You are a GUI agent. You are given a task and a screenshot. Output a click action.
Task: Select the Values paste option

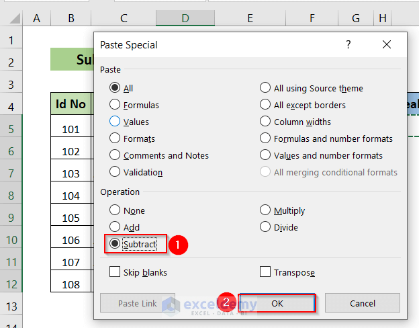tap(115, 122)
